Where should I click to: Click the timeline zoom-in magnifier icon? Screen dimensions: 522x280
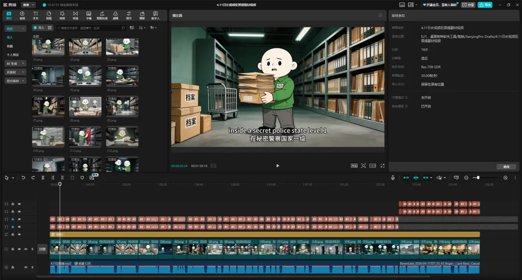[x=506, y=178]
